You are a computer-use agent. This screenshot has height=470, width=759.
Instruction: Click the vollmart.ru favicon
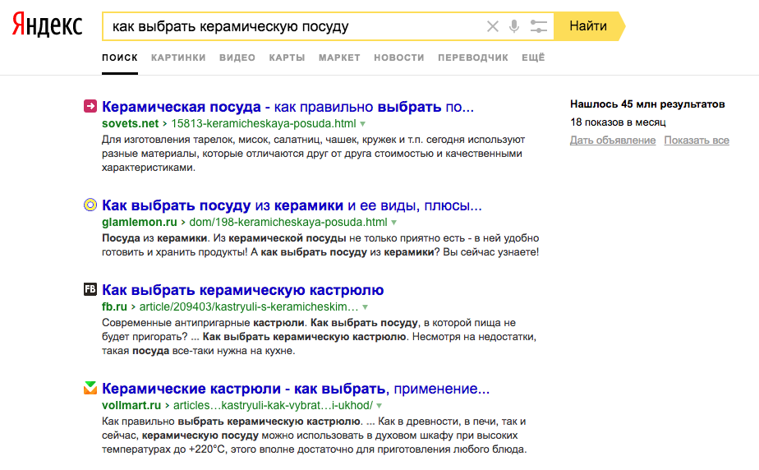click(x=90, y=388)
